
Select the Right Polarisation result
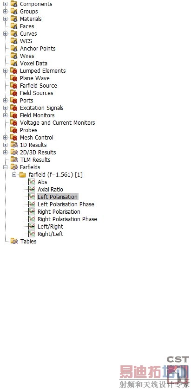[x=59, y=211]
